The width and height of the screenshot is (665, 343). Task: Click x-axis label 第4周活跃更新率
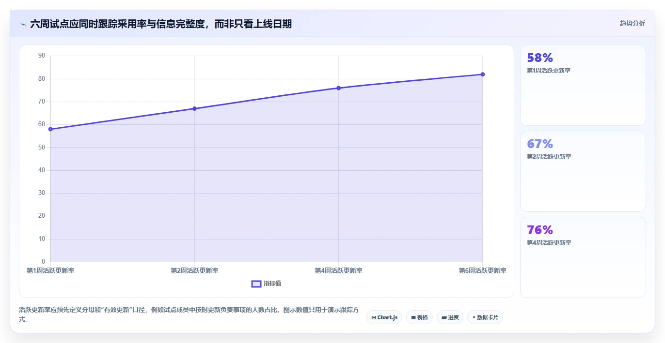click(338, 271)
